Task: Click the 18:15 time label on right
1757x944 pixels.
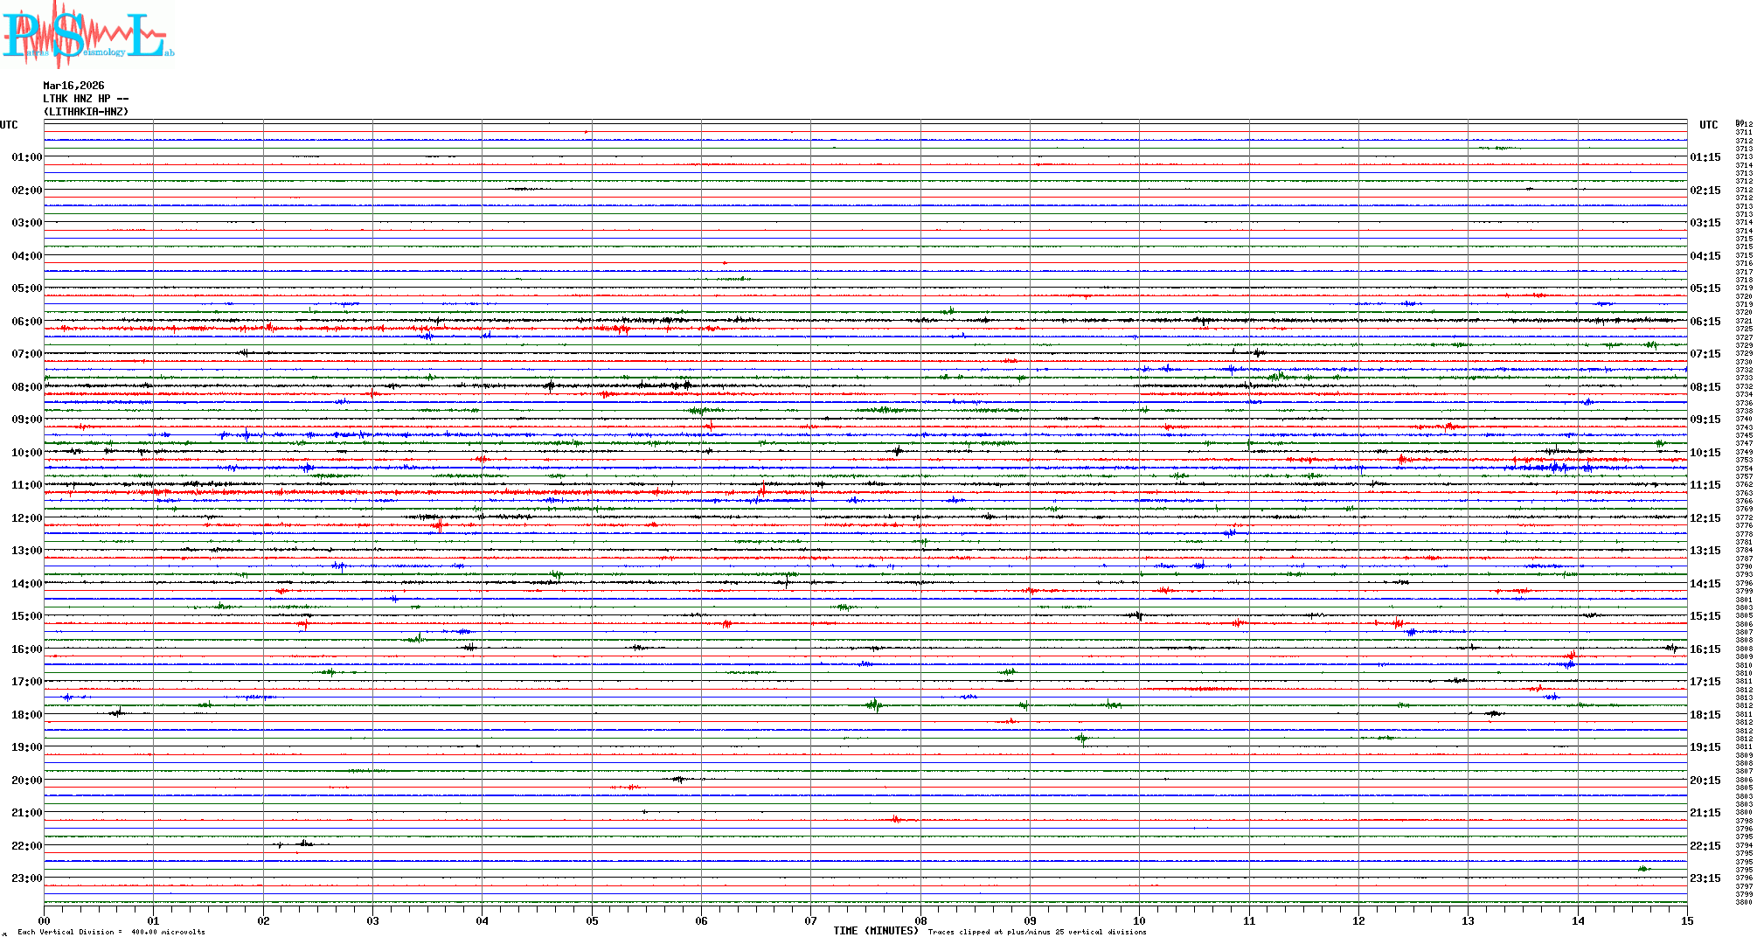Action: (x=1705, y=715)
